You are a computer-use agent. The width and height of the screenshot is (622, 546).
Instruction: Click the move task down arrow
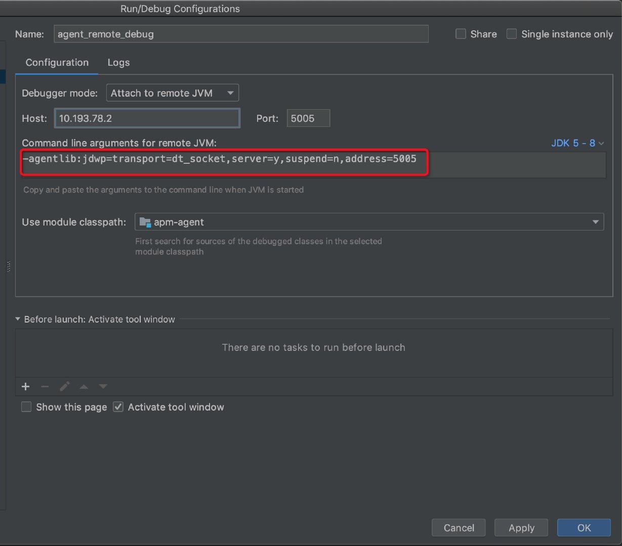pos(103,387)
